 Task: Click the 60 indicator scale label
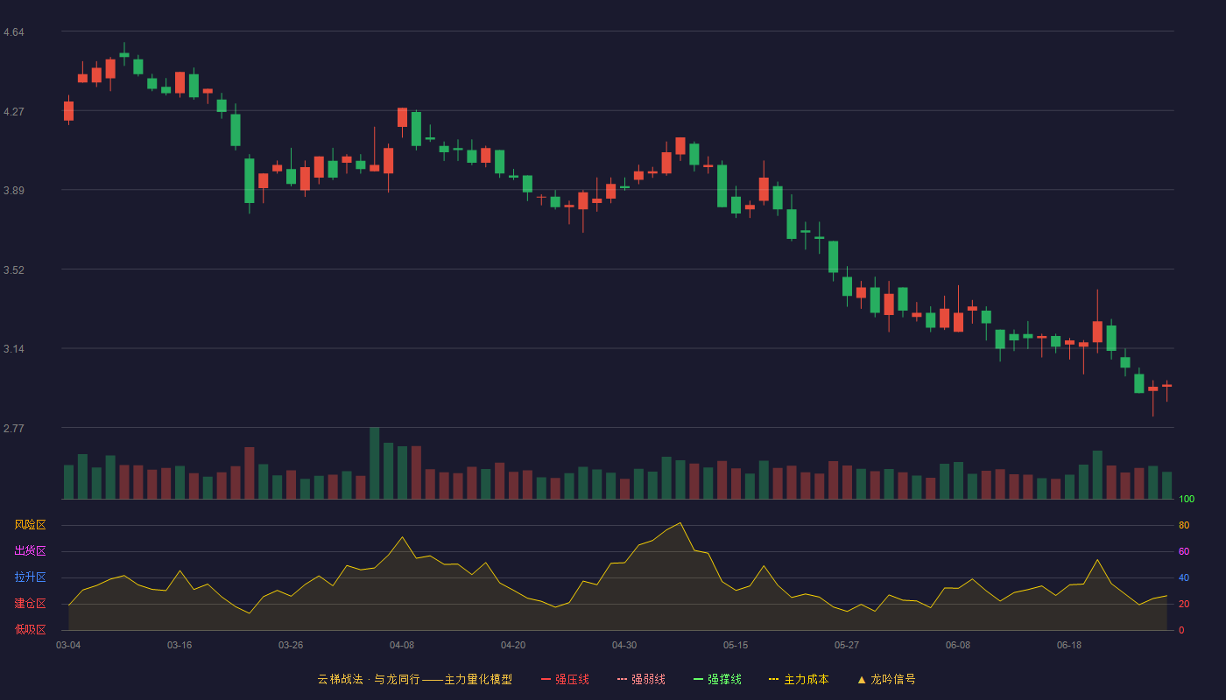tap(1184, 551)
